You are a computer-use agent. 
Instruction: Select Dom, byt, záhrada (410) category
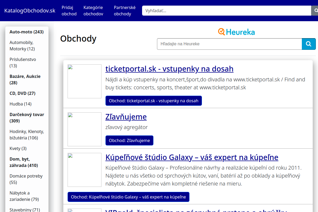point(24,162)
